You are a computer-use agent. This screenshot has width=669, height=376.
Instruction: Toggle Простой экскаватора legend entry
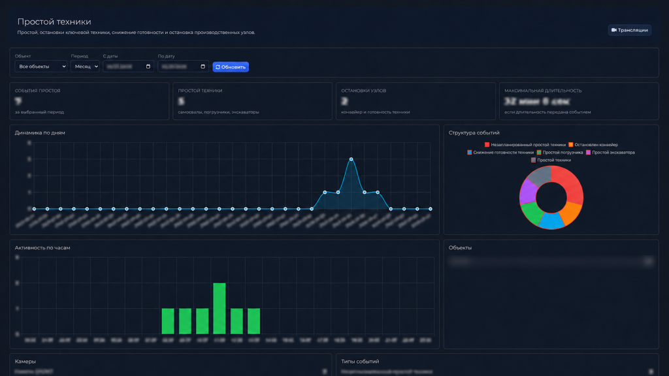[610, 153]
